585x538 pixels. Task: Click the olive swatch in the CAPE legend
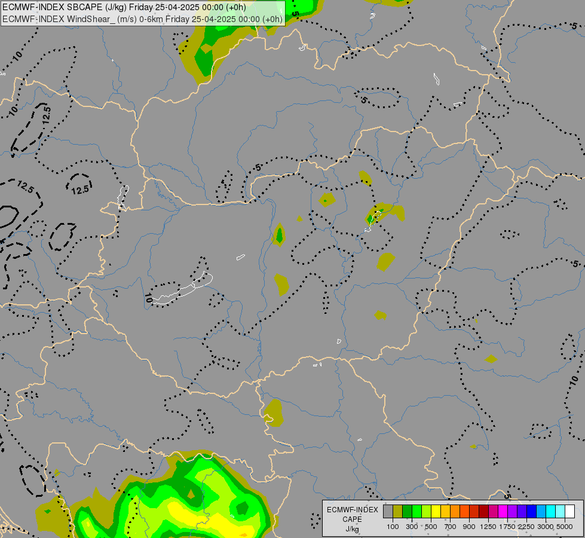click(398, 511)
